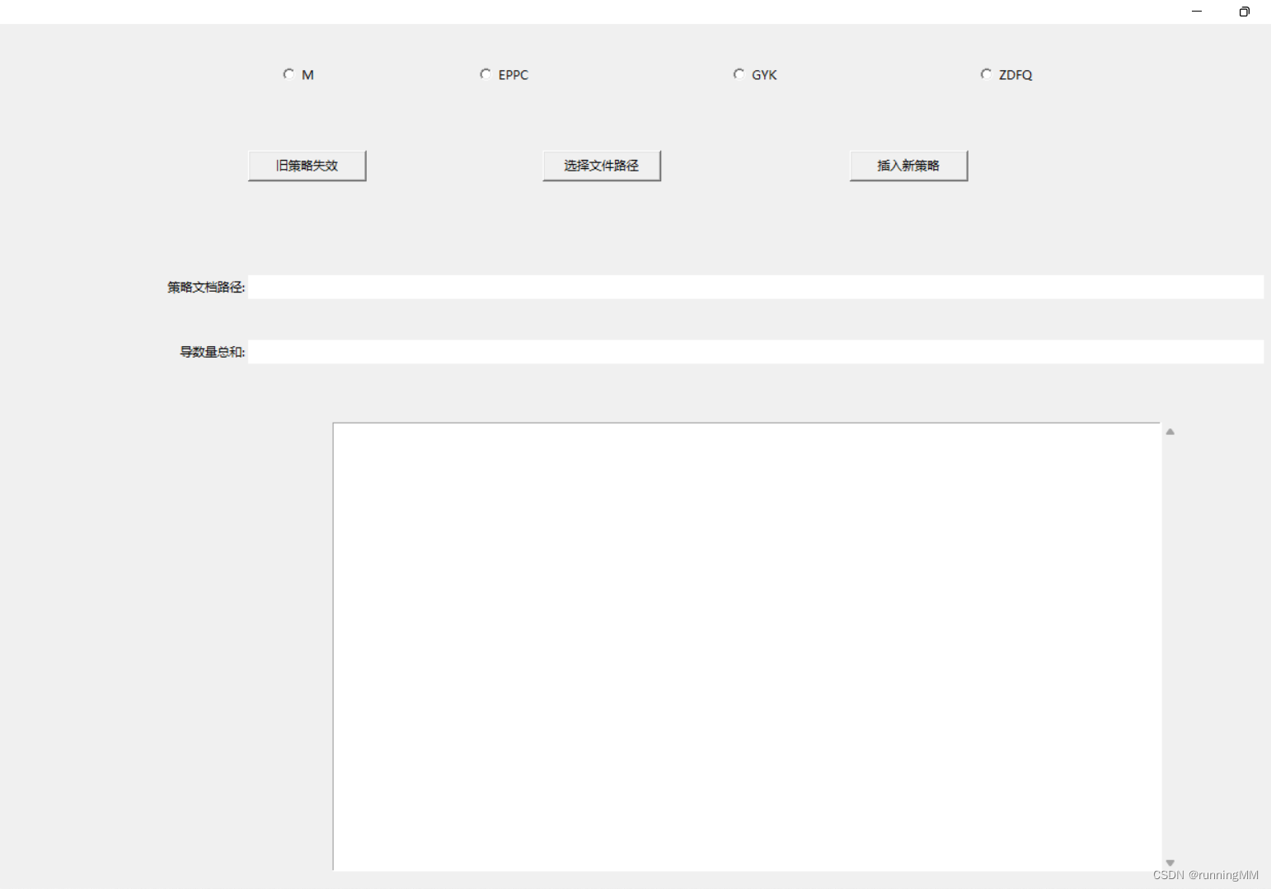The height and width of the screenshot is (889, 1271).
Task: Click the window title bar
Action: click(x=577, y=12)
